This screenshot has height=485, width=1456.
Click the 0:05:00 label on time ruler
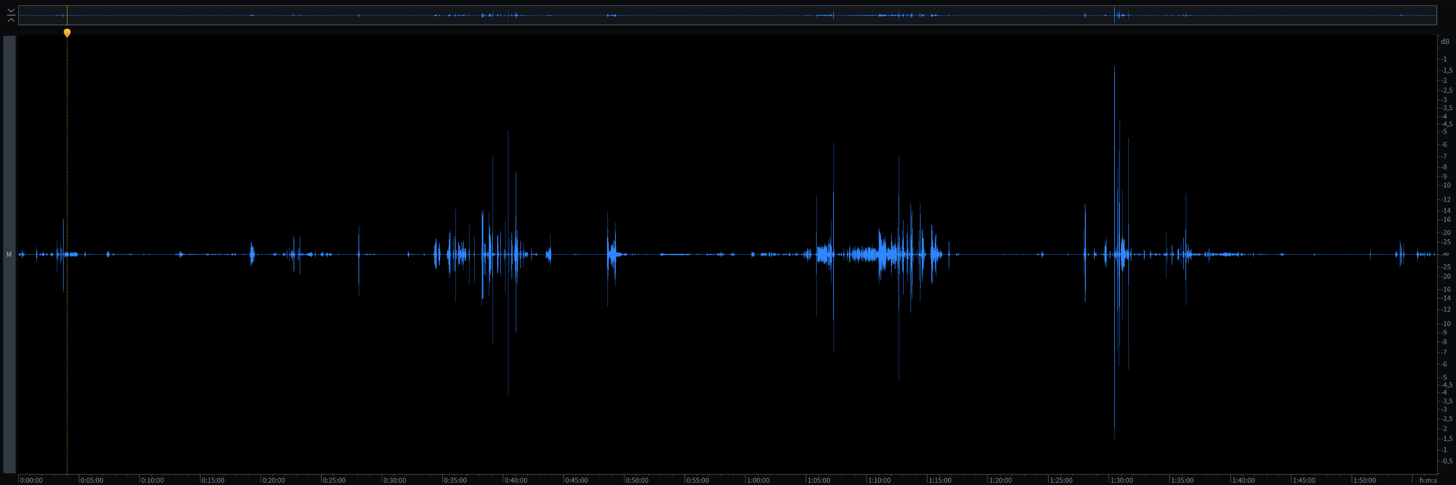[x=91, y=480]
